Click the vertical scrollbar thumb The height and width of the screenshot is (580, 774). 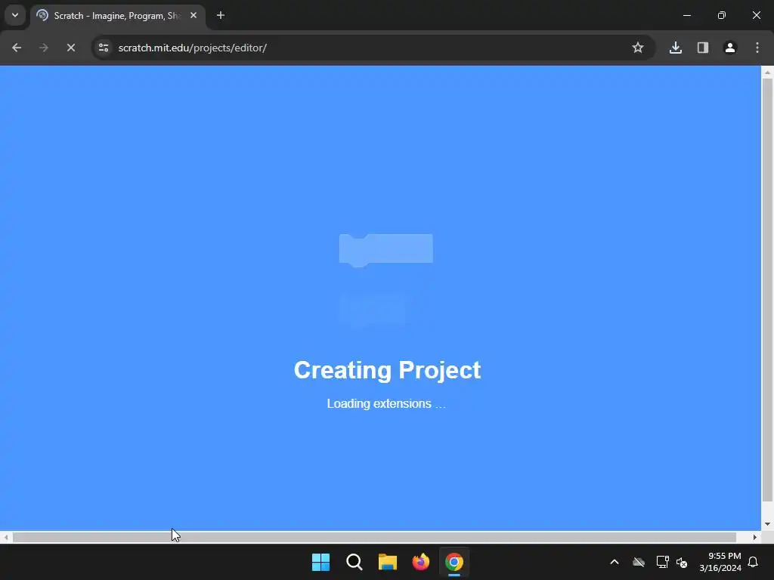(x=767, y=290)
